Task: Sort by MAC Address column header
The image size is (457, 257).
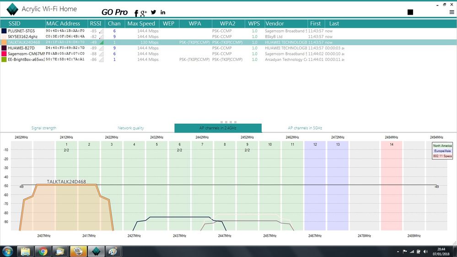Action: [x=66, y=24]
